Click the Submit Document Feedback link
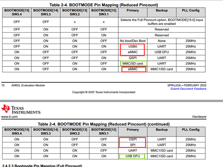Viewport: 223px width, 167px height. coord(188,89)
